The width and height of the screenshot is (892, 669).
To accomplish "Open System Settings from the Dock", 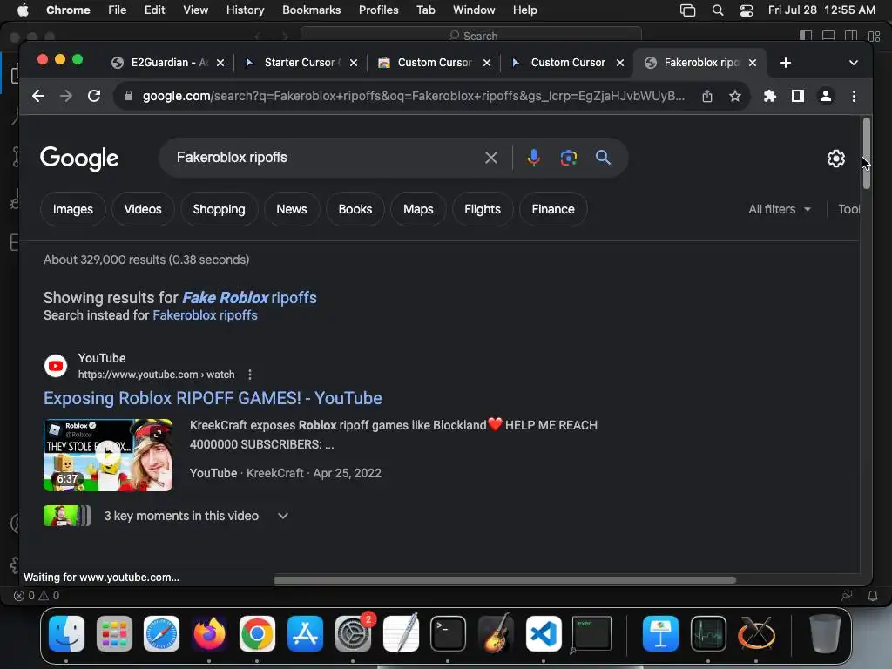I will coord(353,634).
